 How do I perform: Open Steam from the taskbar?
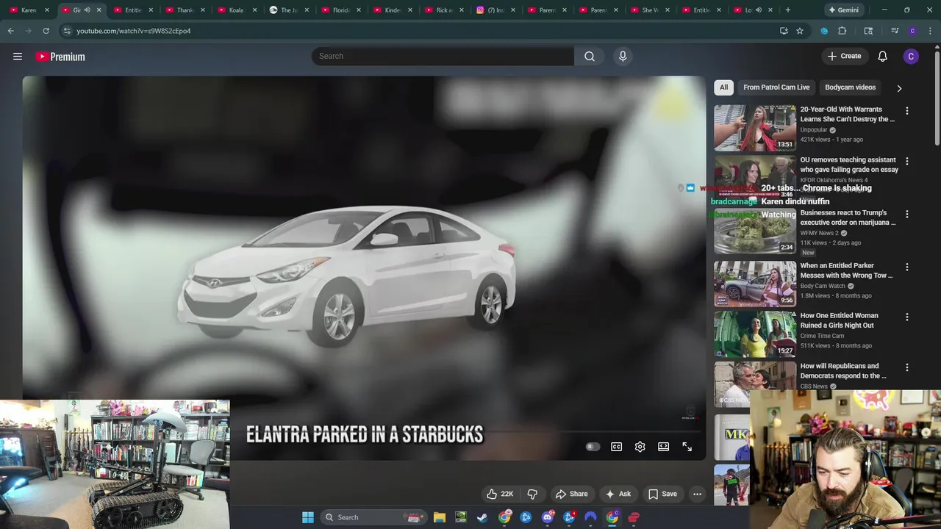[482, 517]
